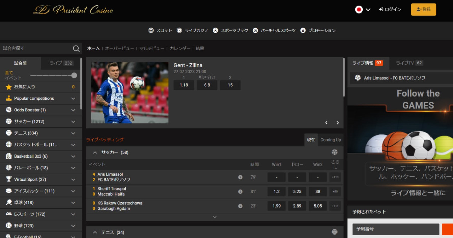The width and height of the screenshot is (453, 238).
Task: Expand the サッカー (1212) chevron
Action: (x=73, y=122)
